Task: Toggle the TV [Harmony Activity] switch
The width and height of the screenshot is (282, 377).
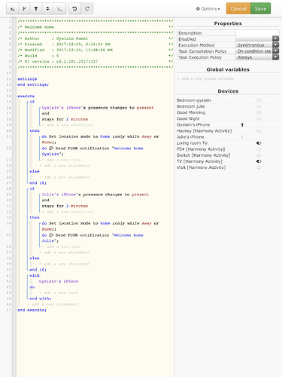Action: [x=259, y=161]
